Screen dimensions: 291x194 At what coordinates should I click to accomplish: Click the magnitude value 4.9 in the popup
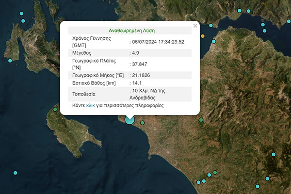pos(135,52)
